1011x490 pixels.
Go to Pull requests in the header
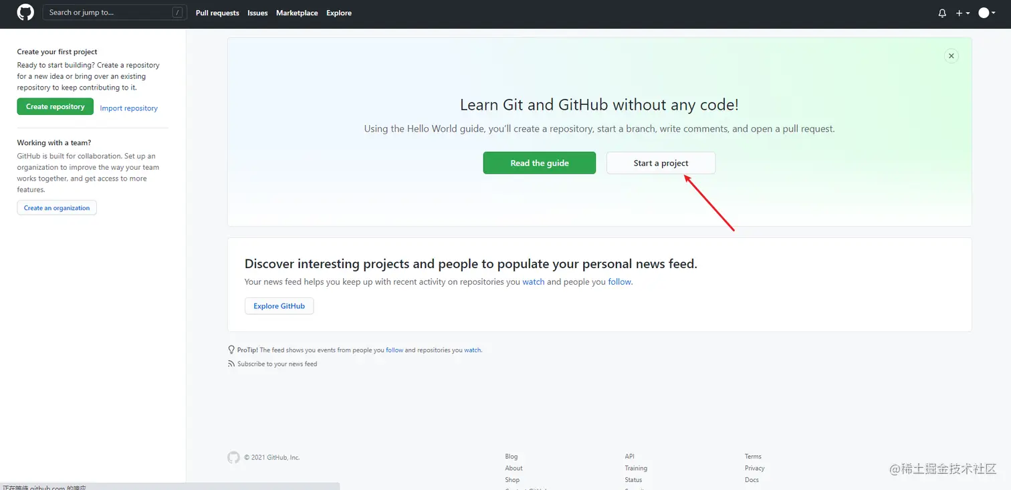tap(217, 13)
